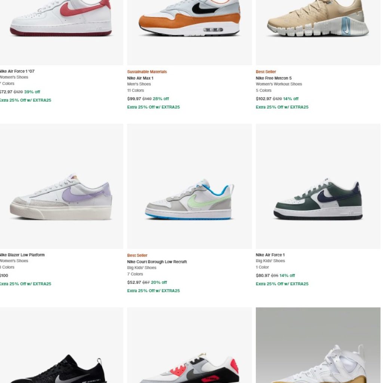
Task: Click the Nike Air Force 1 Big Kids' title
Action: [x=270, y=255]
